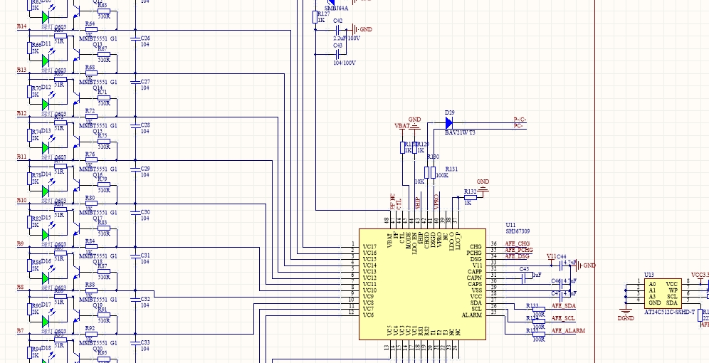709x363 pixels.
Task: Click the SCL pin on U13
Action: 671,296
